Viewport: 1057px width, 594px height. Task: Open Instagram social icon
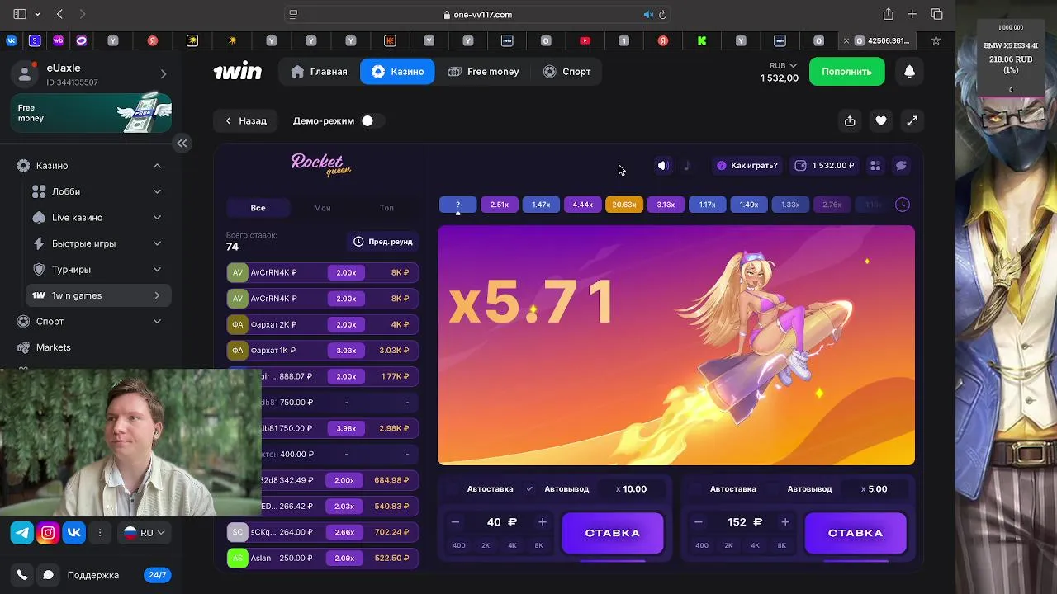point(48,533)
